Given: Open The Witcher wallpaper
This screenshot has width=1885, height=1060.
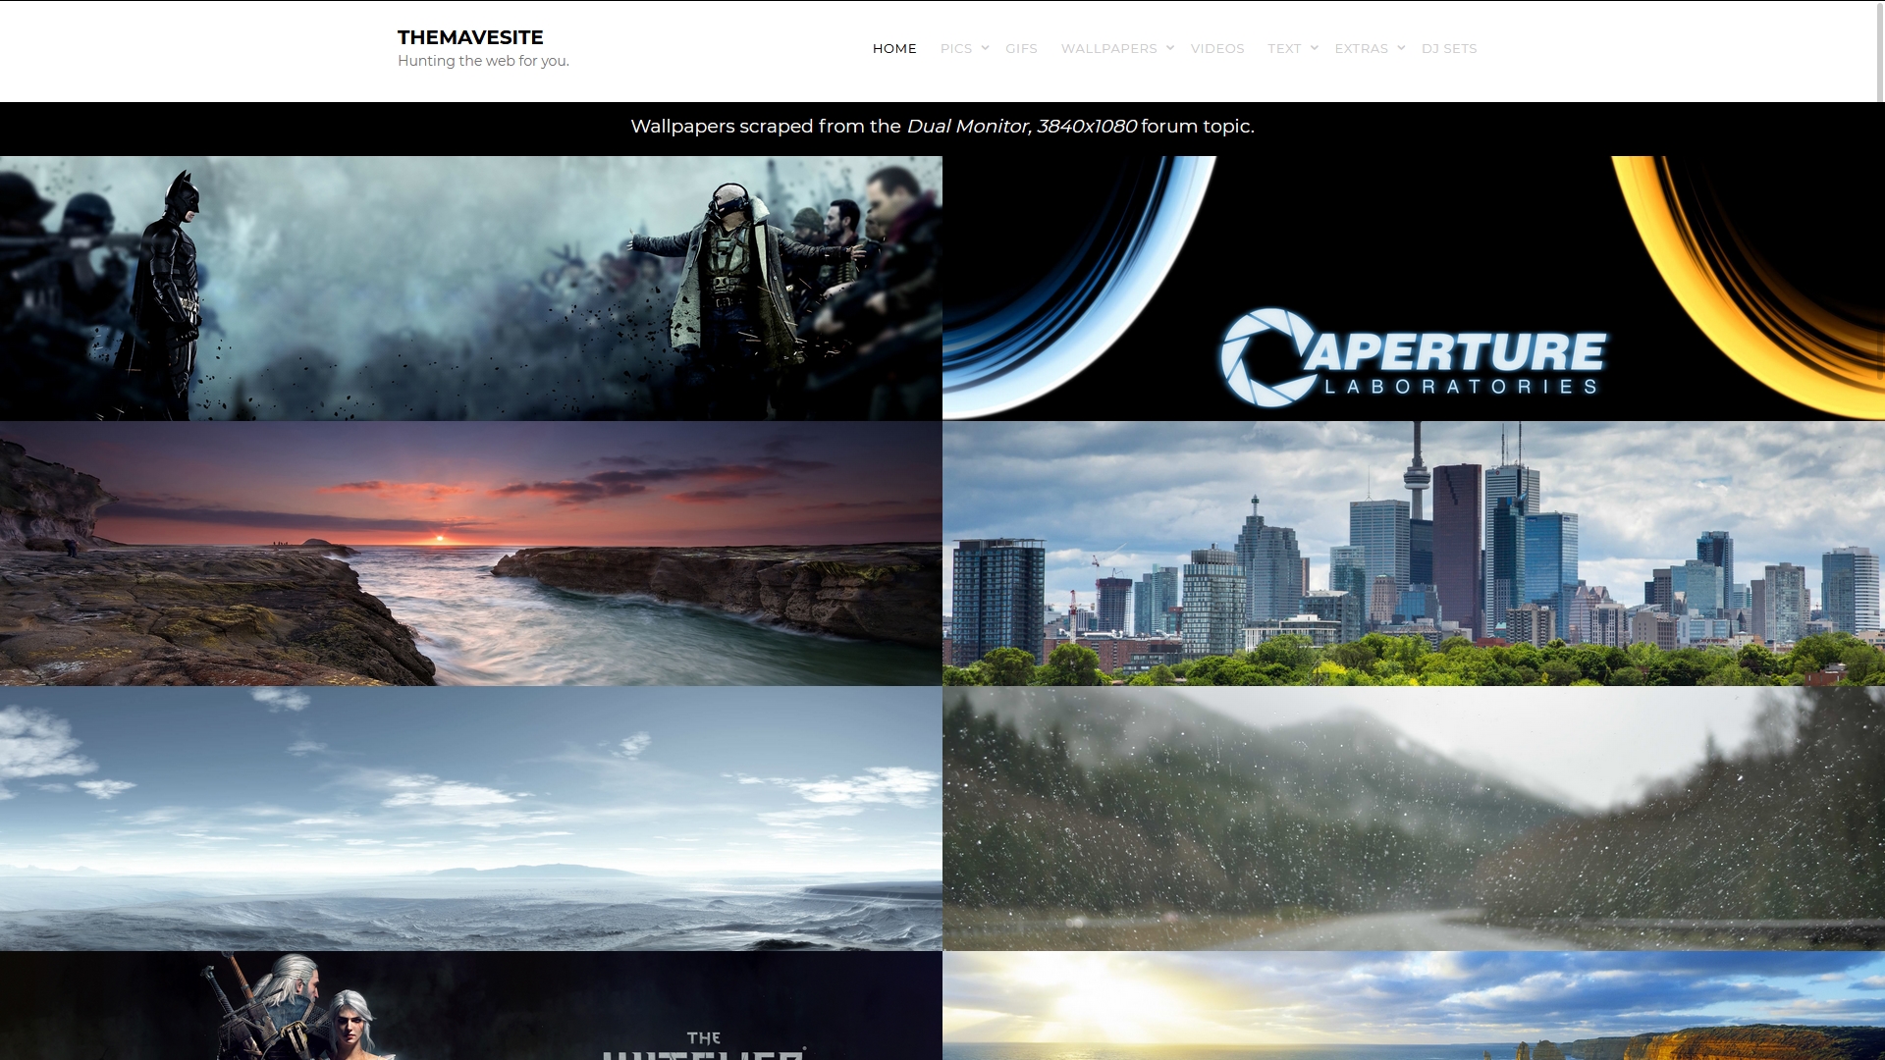Looking at the screenshot, I should click(471, 1006).
